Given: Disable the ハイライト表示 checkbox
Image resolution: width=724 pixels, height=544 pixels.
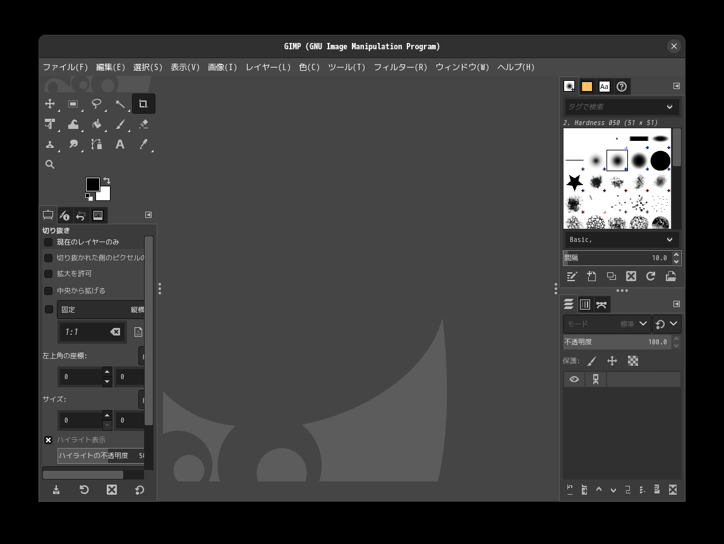Looking at the screenshot, I should click(48, 440).
